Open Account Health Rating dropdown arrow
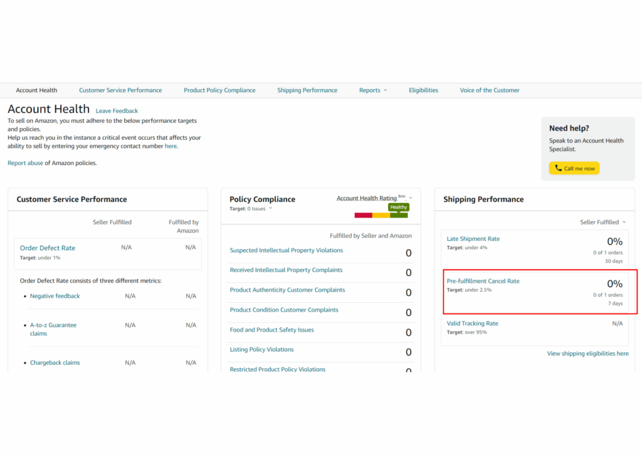The height and width of the screenshot is (454, 642). coord(411,198)
